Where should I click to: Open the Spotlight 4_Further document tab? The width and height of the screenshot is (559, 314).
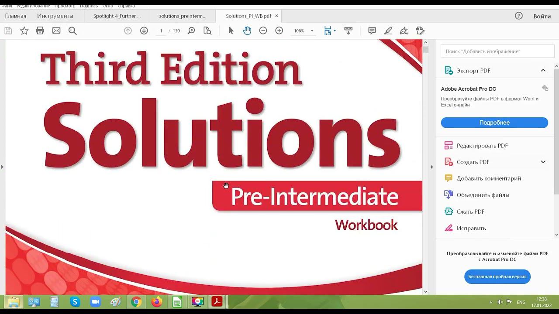point(117,16)
